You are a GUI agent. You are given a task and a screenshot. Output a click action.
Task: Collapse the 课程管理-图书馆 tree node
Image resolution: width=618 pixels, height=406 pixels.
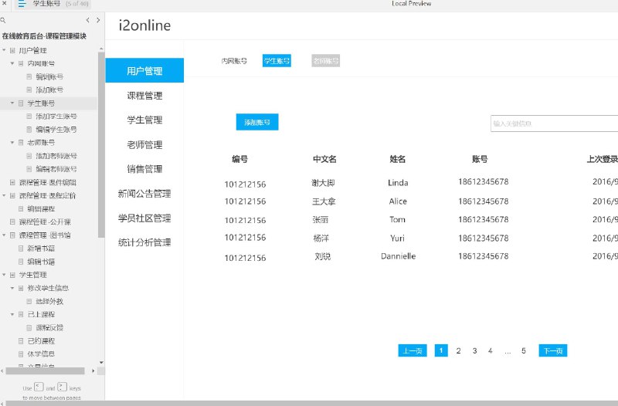(x=4, y=235)
